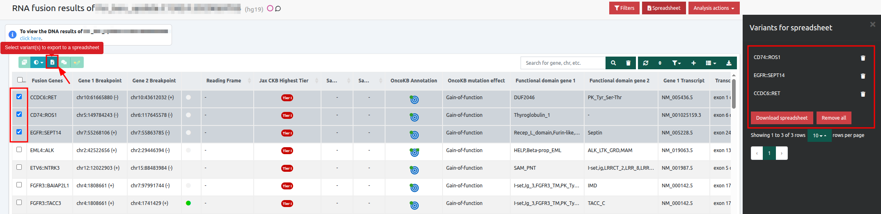Remove CD74::ROS1 from the spreadsheet list
Screen dimensions: 881x214
click(x=863, y=58)
